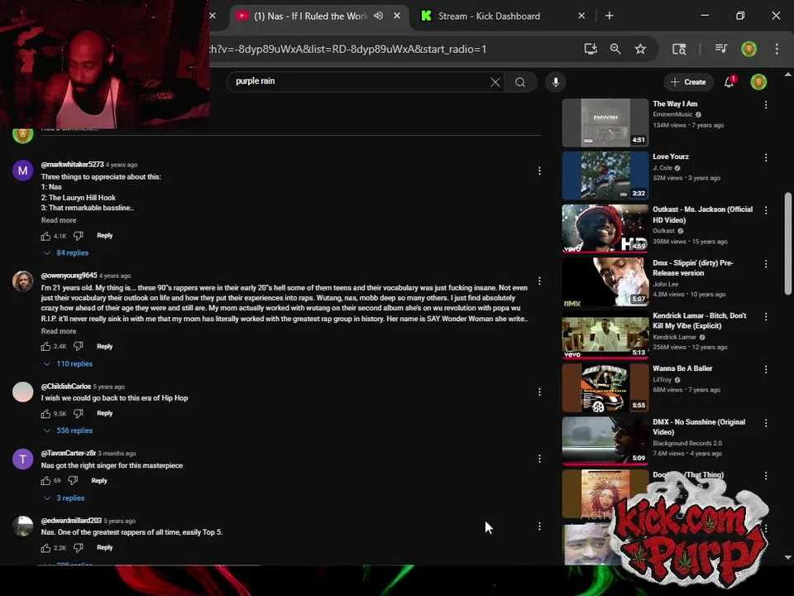This screenshot has height=596, width=794.
Task: Open Chrome three-dot menu
Action: pyautogui.click(x=777, y=49)
